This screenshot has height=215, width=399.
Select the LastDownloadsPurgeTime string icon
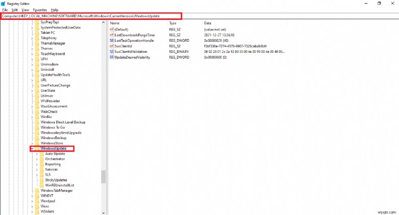click(x=111, y=35)
